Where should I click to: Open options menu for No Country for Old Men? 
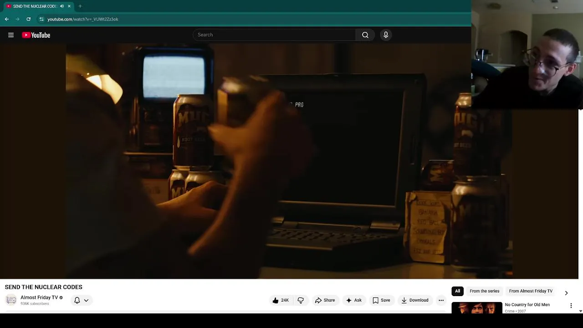click(x=571, y=306)
